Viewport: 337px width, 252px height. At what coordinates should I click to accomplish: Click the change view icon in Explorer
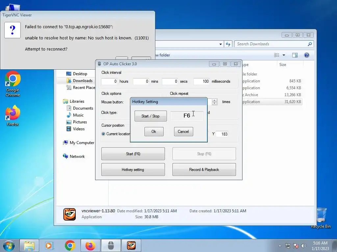[x=276, y=55]
